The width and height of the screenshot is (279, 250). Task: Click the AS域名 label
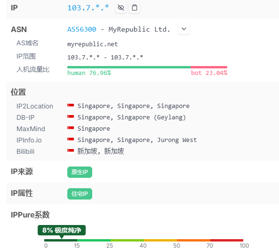point(27,43)
